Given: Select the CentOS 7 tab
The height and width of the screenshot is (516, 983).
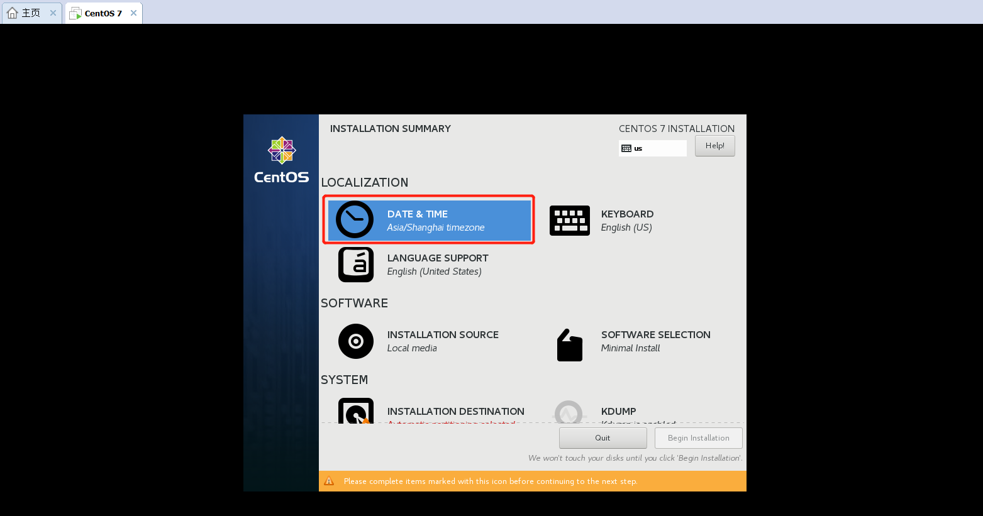Looking at the screenshot, I should click(x=103, y=13).
